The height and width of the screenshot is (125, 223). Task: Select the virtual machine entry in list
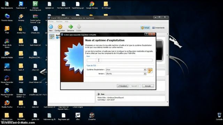(55, 36)
